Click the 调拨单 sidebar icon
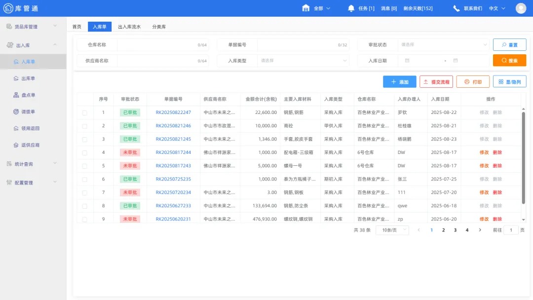 (30, 111)
